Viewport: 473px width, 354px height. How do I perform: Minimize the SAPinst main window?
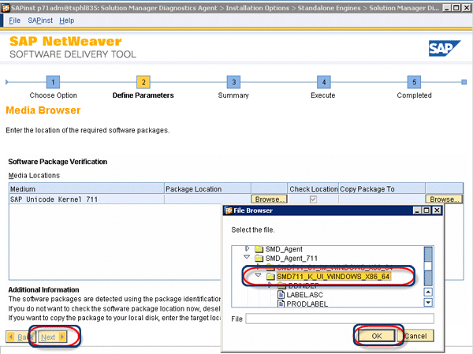click(447, 8)
